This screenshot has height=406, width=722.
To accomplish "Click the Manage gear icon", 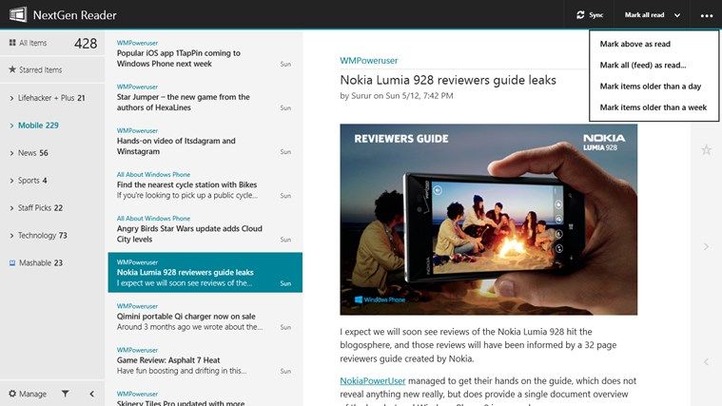I will pos(12,394).
